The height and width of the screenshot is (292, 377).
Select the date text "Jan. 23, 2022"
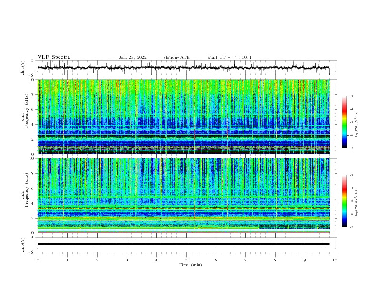point(133,57)
